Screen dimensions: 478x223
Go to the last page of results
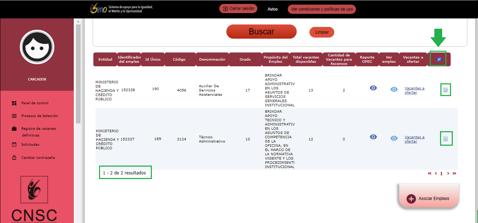coord(454,173)
